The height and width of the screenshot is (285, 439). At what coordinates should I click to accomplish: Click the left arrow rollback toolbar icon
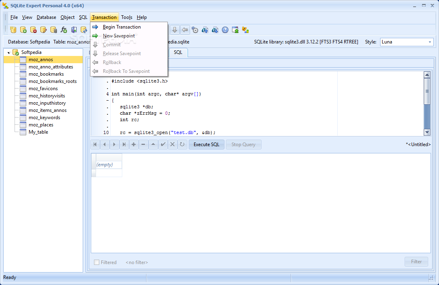point(185,30)
